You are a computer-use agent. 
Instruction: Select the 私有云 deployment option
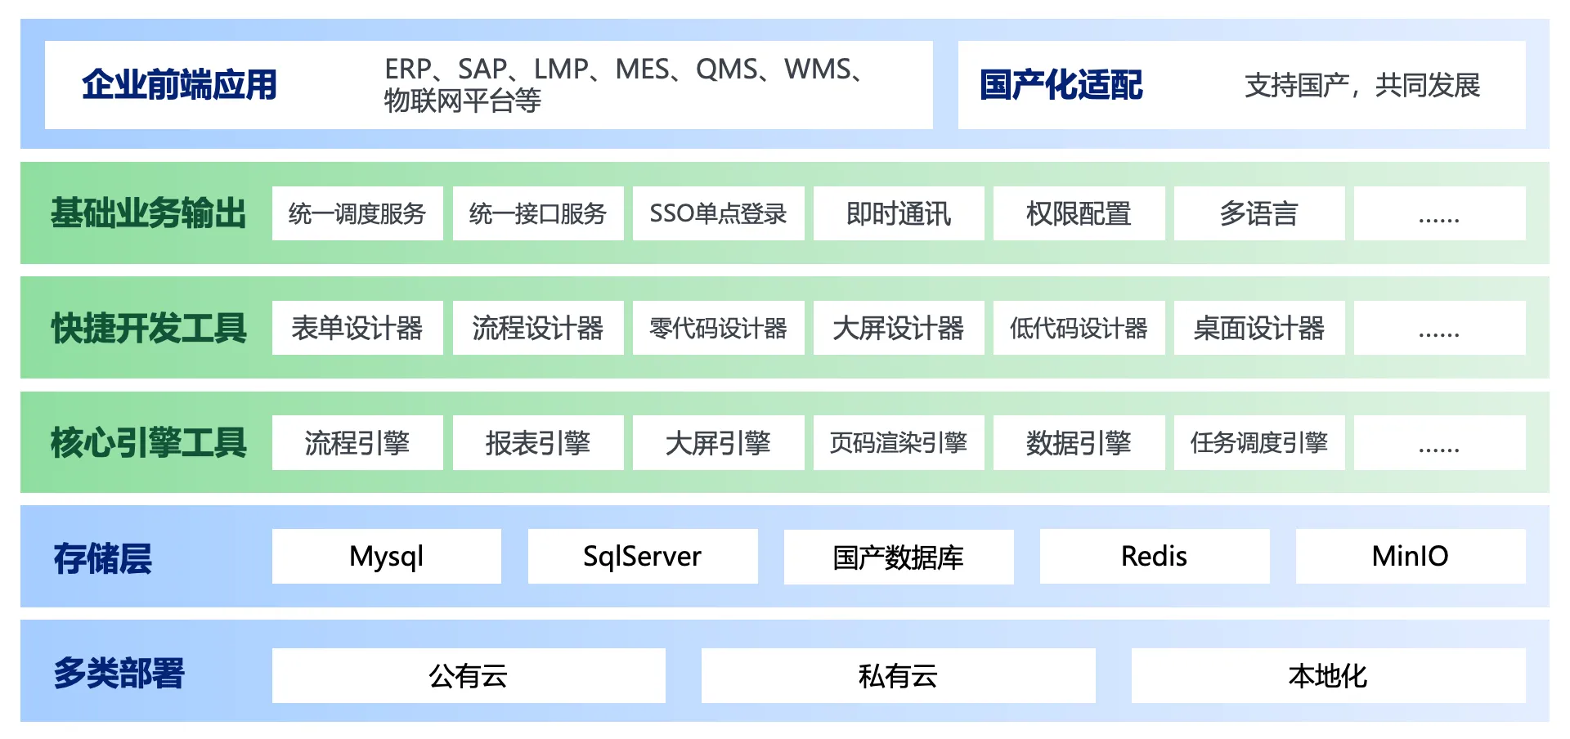(898, 676)
